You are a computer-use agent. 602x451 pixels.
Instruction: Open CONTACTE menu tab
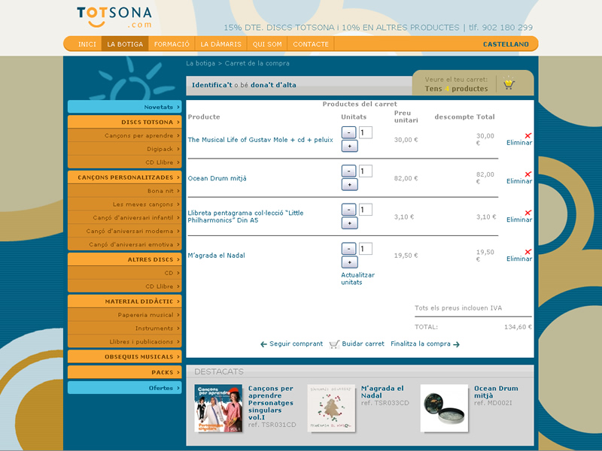pyautogui.click(x=311, y=44)
